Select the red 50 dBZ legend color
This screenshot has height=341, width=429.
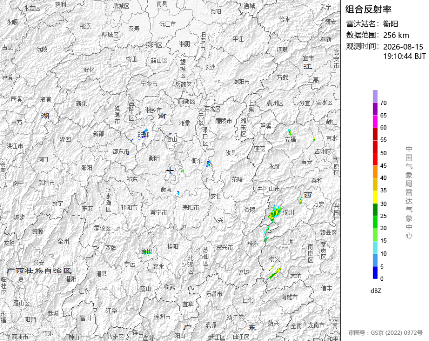[x=375, y=159]
